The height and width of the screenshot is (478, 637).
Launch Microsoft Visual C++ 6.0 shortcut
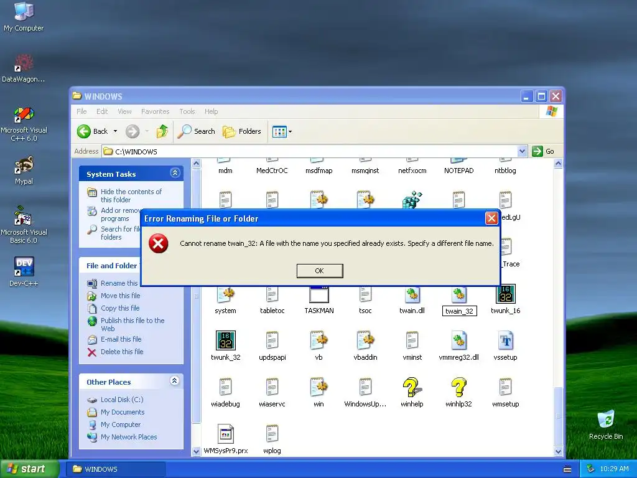pos(24,124)
